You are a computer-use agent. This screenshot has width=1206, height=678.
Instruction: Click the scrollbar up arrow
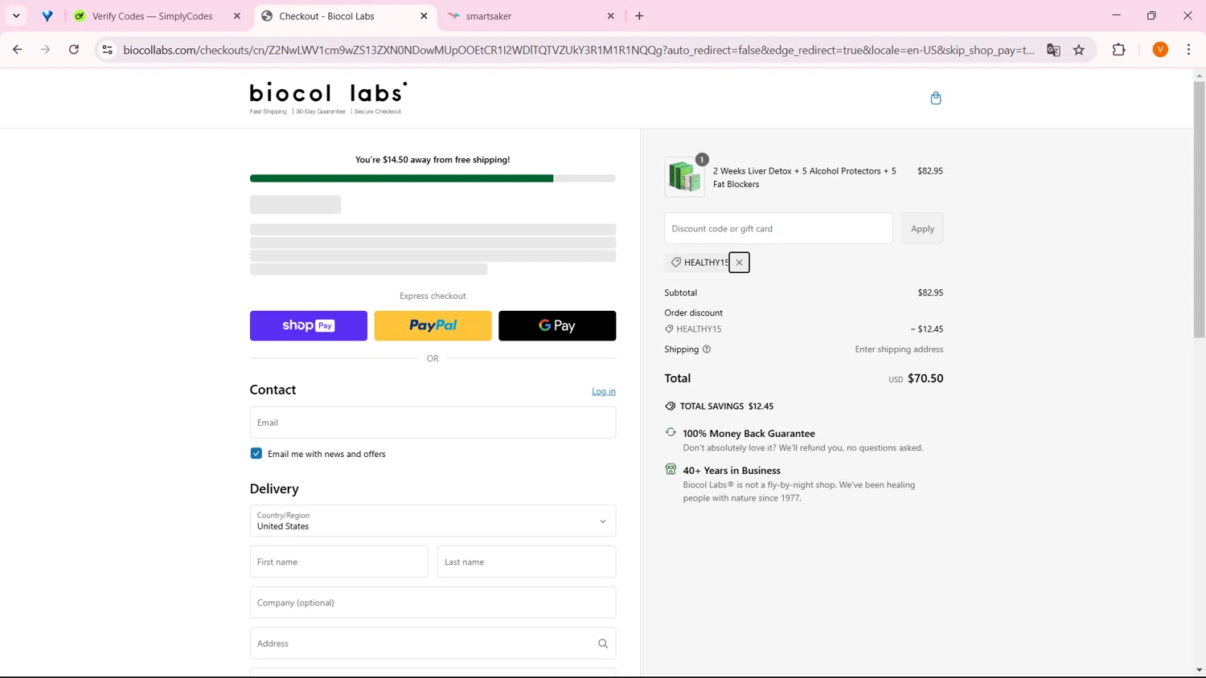click(1199, 76)
